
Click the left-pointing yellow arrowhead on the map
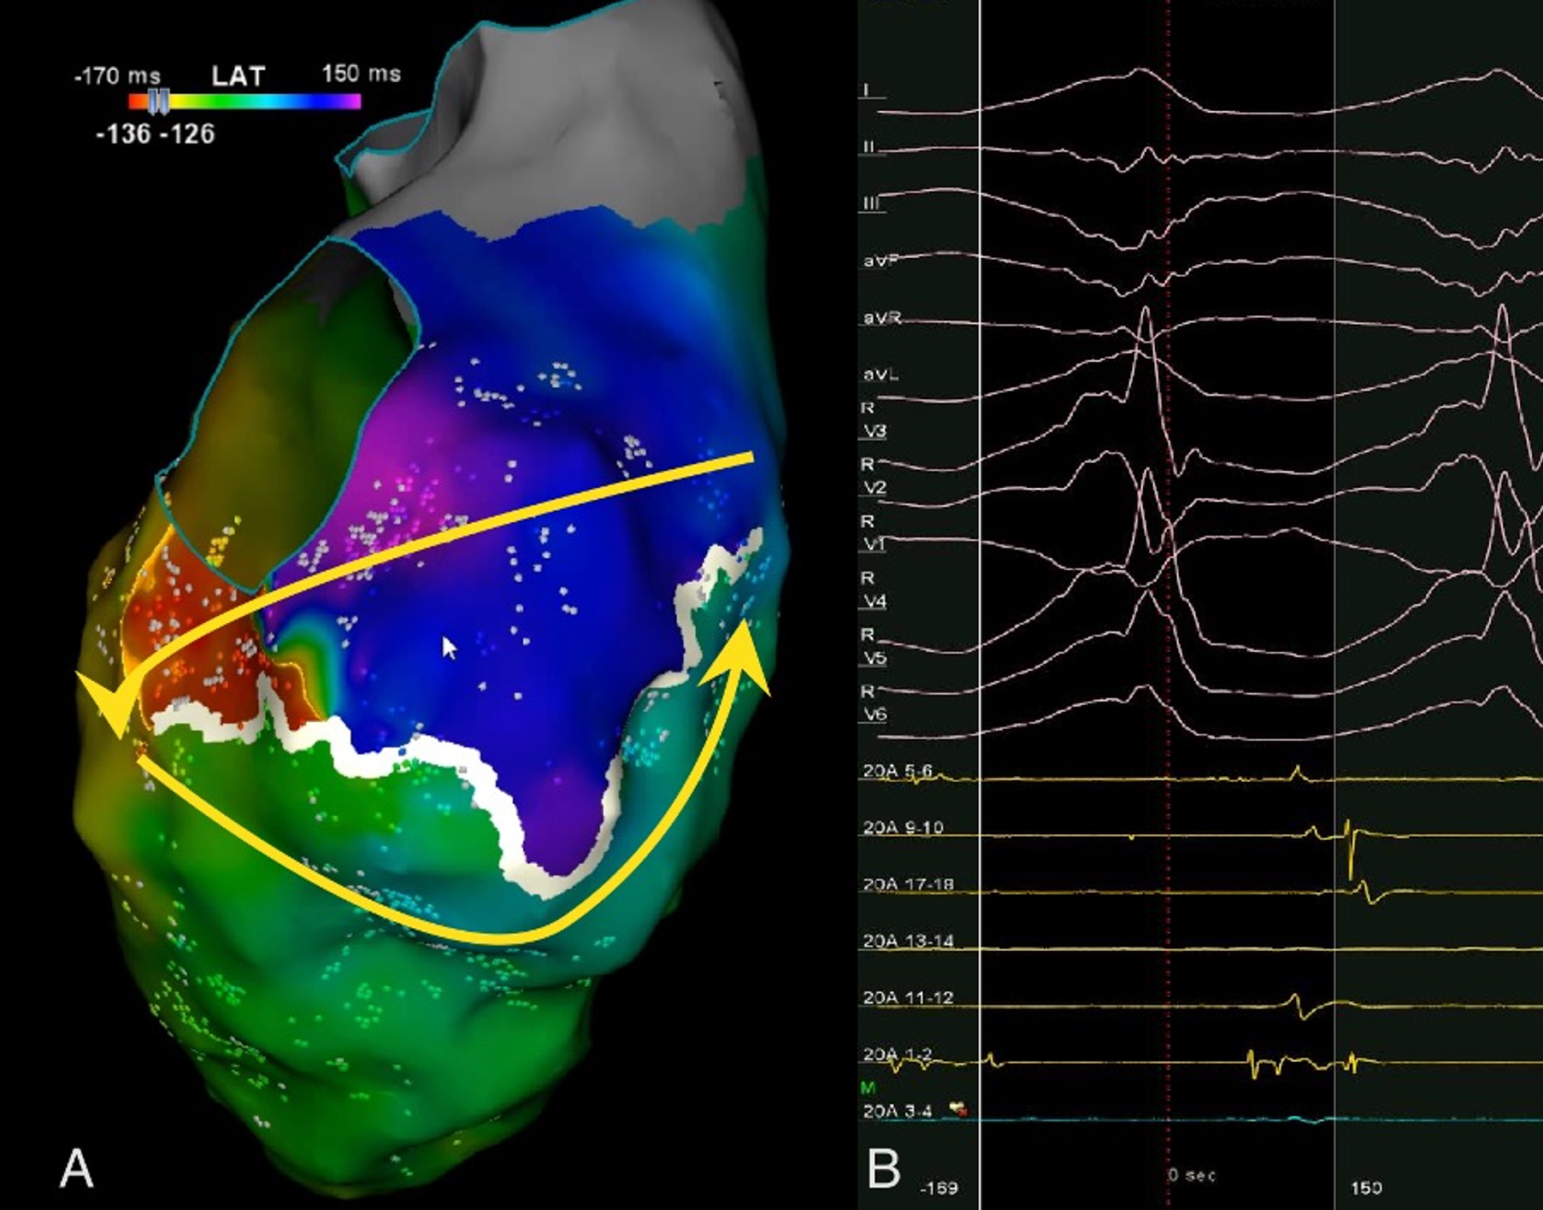pos(107,702)
